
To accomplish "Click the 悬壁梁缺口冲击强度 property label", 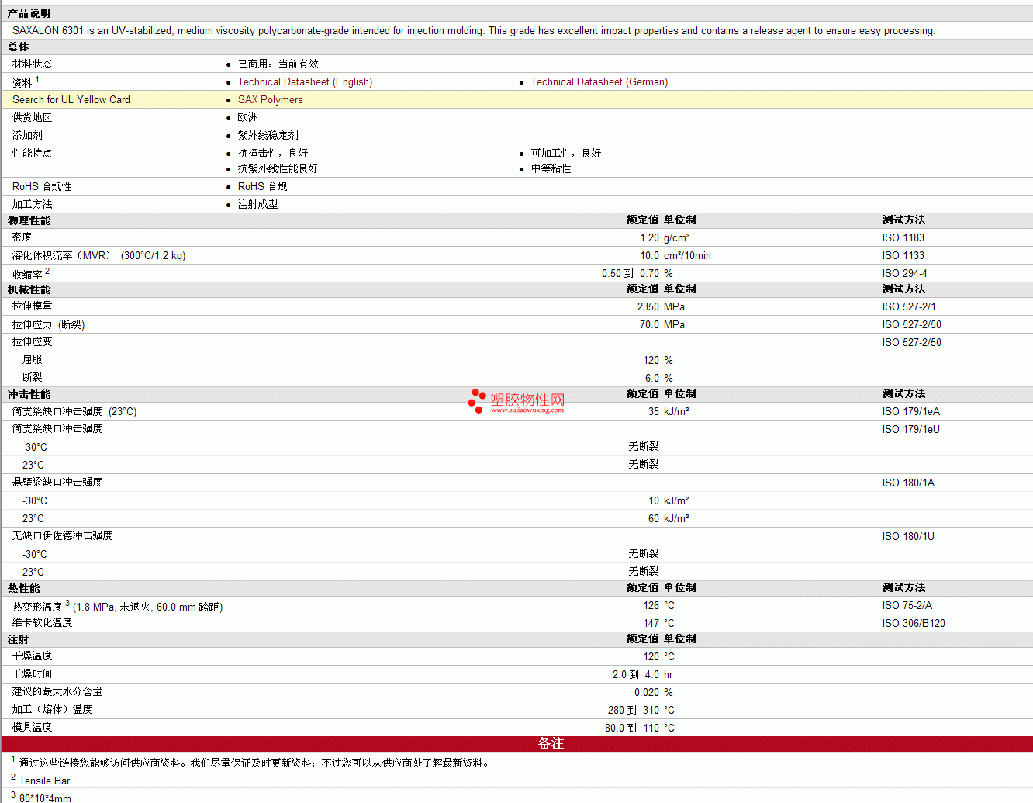I will (57, 483).
